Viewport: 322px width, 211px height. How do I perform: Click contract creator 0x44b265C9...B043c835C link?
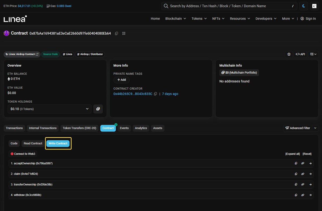click(x=133, y=94)
